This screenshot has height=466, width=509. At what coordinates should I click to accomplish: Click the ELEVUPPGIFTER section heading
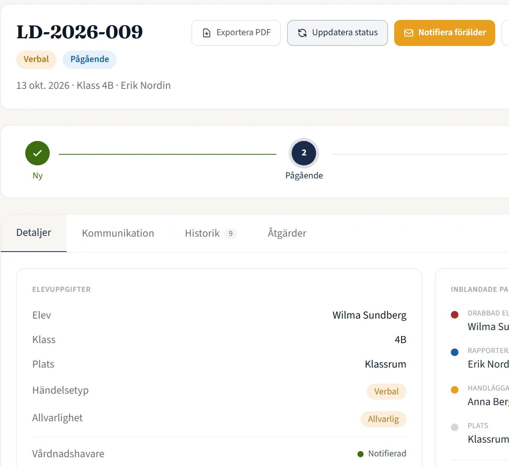tap(61, 289)
